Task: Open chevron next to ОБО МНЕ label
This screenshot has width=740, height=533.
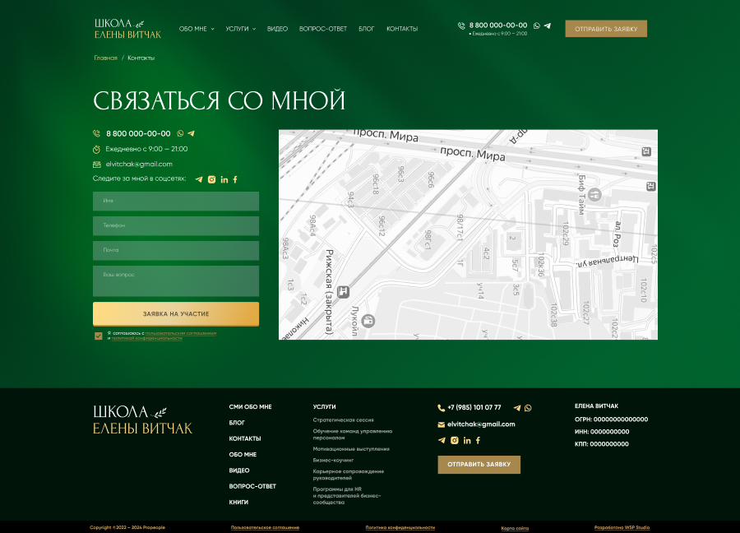Action: pyautogui.click(x=213, y=28)
